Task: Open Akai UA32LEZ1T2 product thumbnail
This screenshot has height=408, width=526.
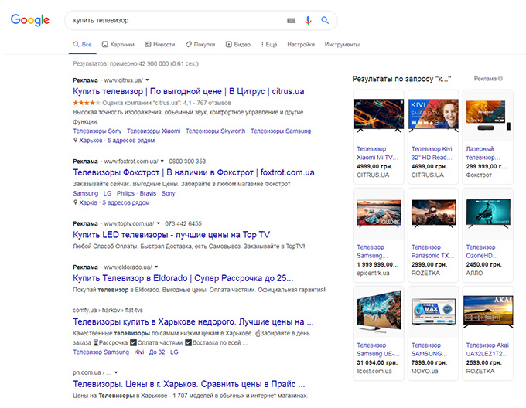Action: coord(488,311)
